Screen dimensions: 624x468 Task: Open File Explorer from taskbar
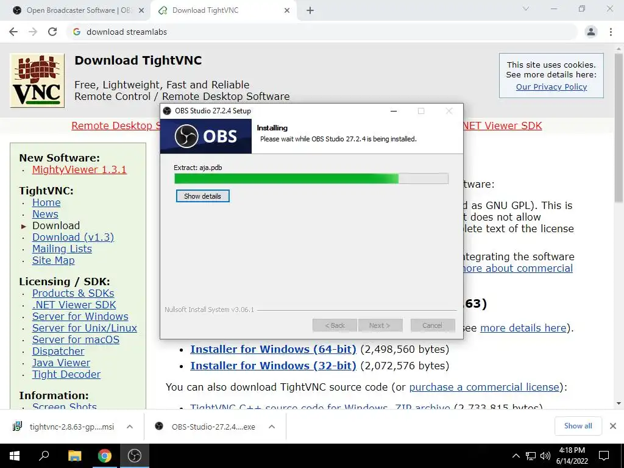tap(74, 456)
